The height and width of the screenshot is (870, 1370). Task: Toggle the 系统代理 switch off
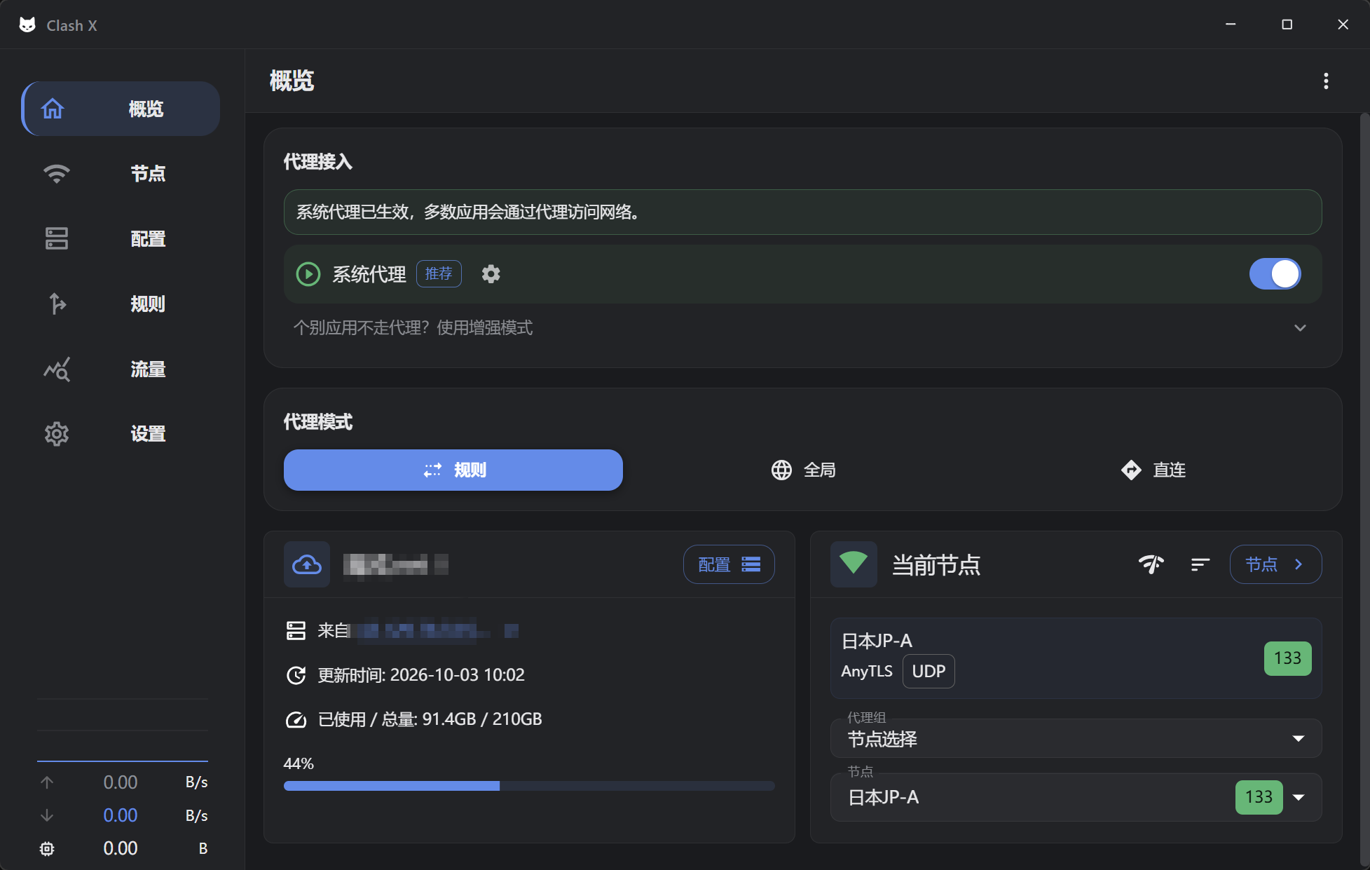click(x=1275, y=274)
